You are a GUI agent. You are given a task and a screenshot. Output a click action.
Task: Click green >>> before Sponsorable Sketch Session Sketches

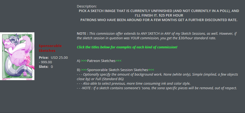pos(84,70)
